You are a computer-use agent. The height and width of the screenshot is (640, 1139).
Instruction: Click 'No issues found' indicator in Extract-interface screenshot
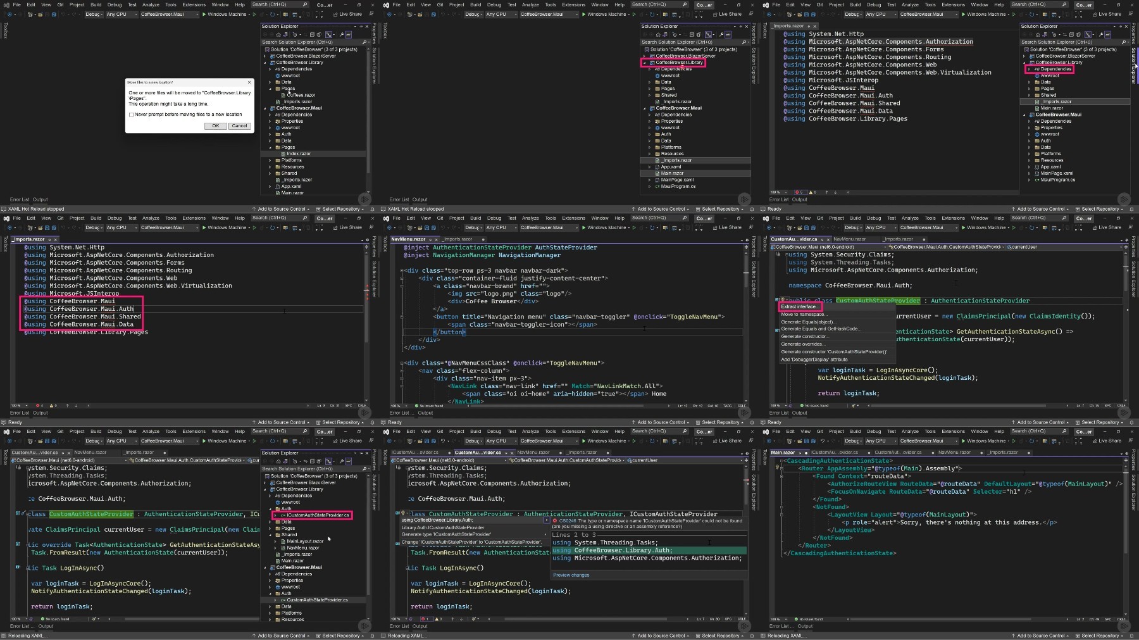(814, 406)
